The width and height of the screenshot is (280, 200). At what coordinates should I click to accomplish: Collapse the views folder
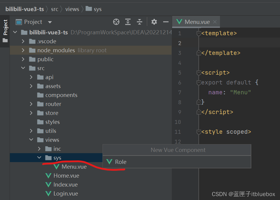(31, 140)
